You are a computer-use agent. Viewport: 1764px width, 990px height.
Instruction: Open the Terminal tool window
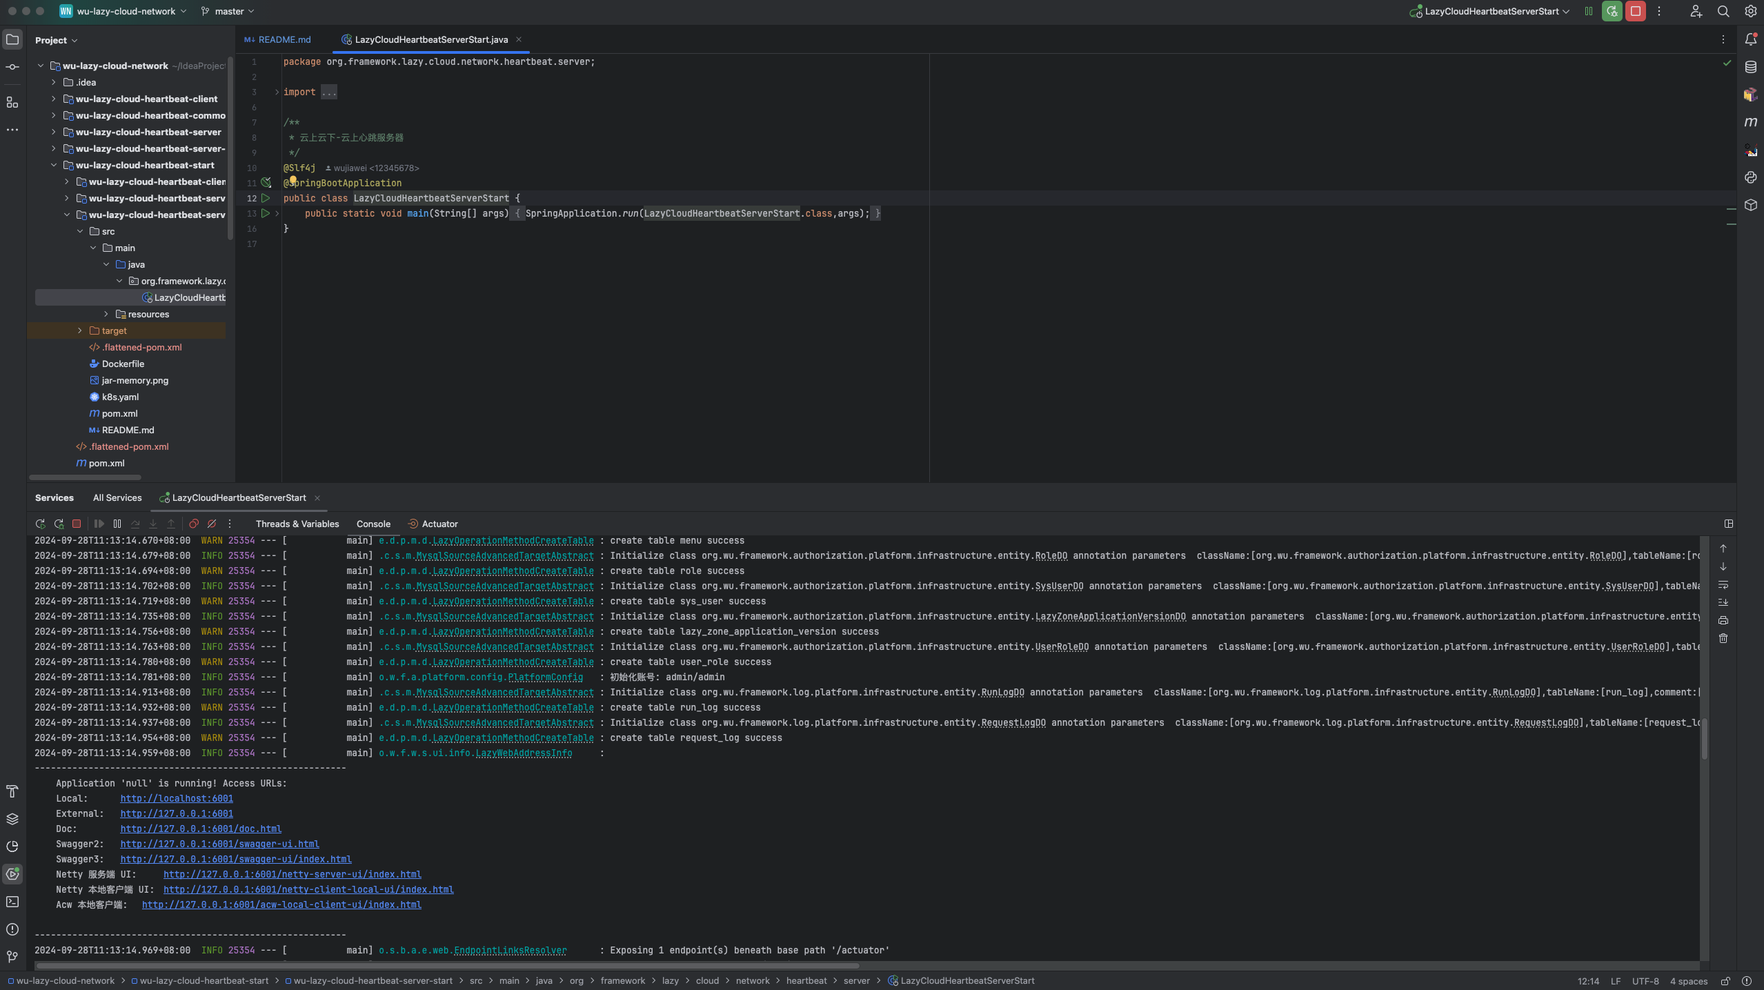click(12, 902)
